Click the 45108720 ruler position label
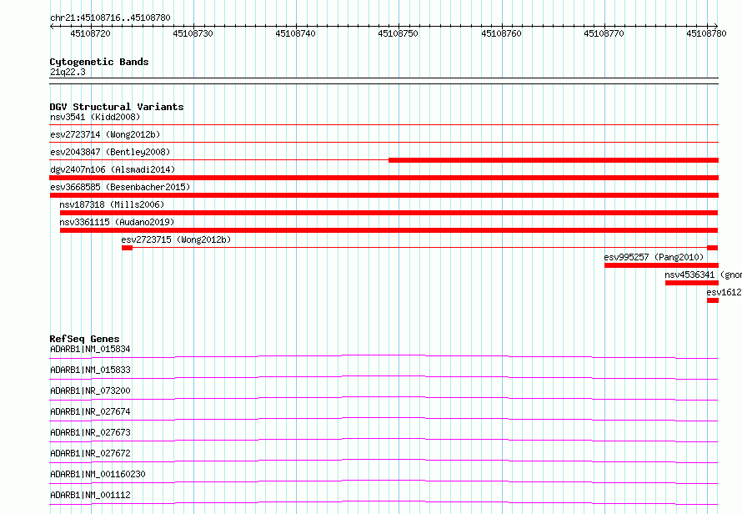 [90, 33]
